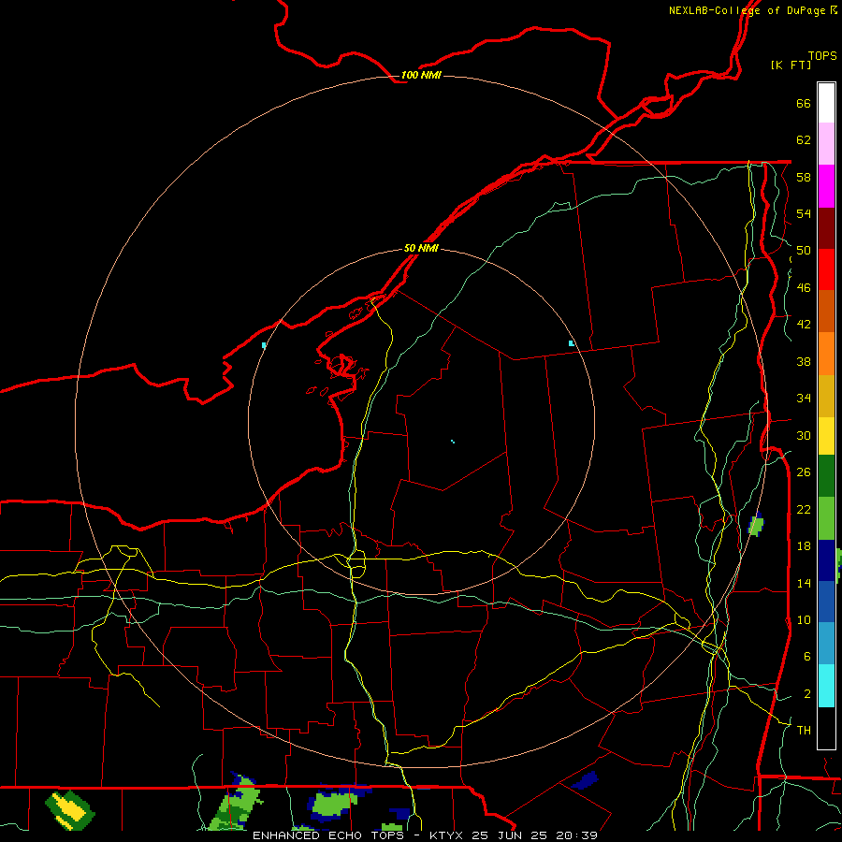Click the dark green legend swatch
842x842 pixels.
coord(826,476)
